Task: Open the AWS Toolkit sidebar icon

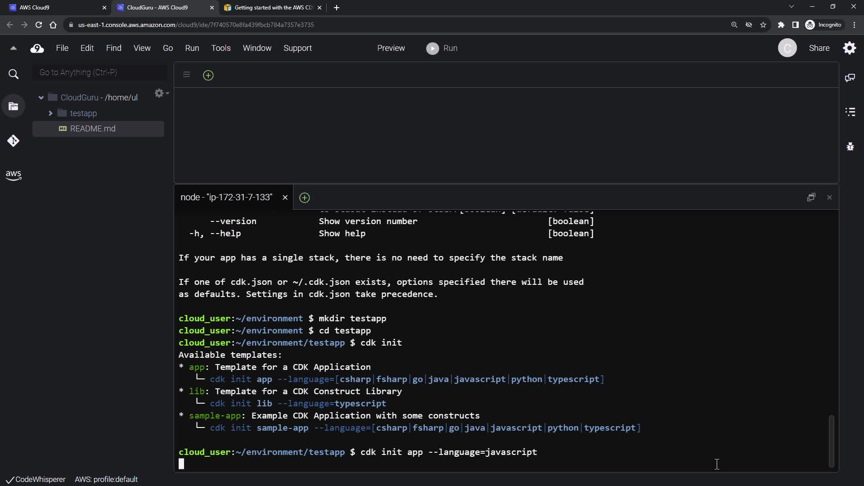Action: (x=13, y=175)
